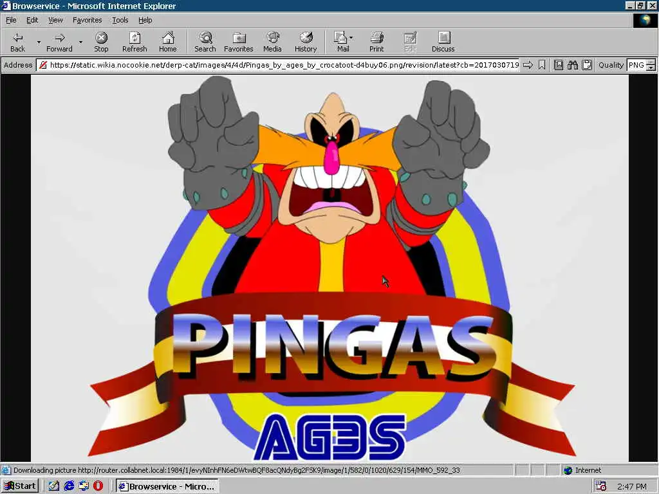Click the 2:47 PM clock
Screen dimensions: 659x494
pyautogui.click(x=632, y=486)
